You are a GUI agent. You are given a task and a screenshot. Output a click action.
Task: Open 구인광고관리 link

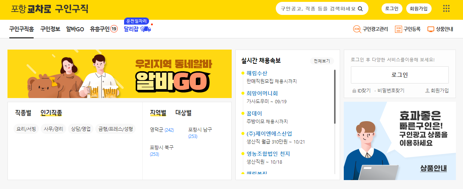point(375,29)
